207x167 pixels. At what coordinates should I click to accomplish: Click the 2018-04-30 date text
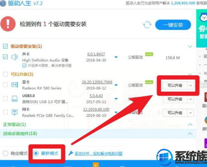click(96, 60)
